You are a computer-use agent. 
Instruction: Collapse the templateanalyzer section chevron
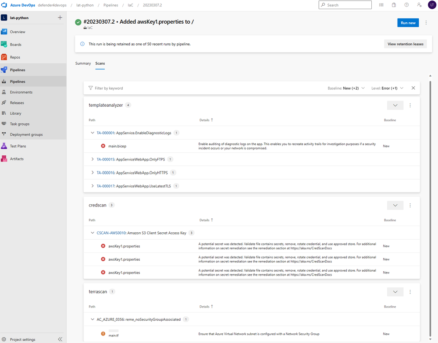click(x=395, y=105)
